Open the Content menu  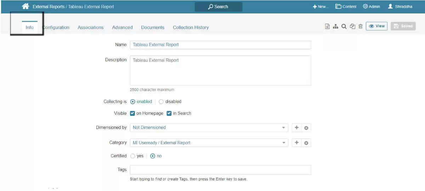click(x=346, y=6)
